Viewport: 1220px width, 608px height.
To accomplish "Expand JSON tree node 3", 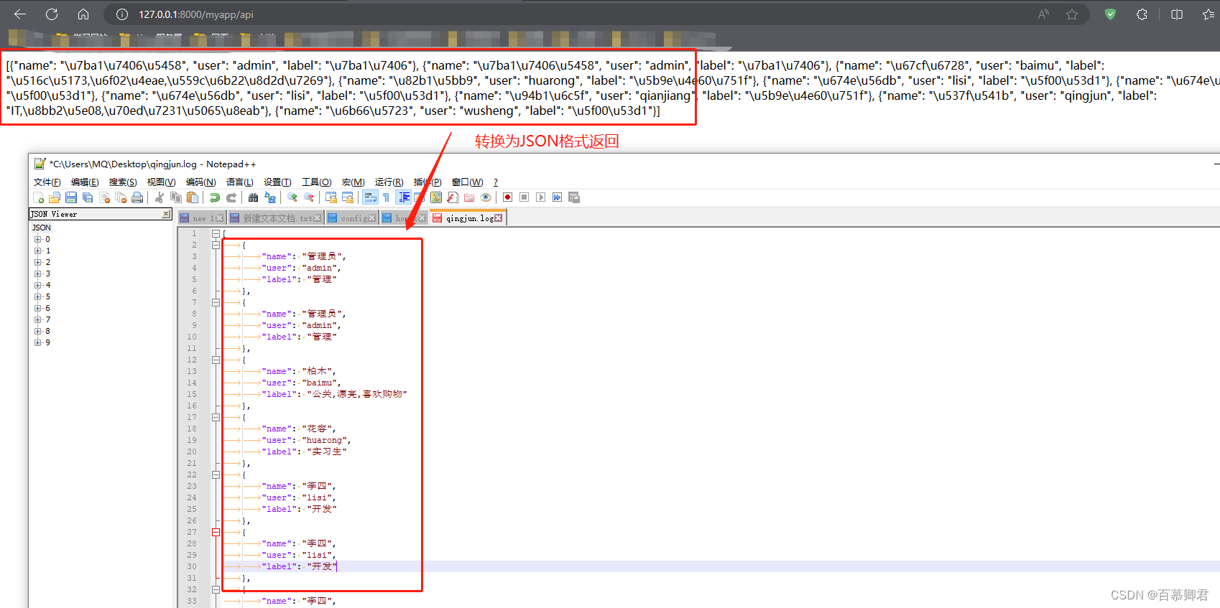I will tap(37, 273).
